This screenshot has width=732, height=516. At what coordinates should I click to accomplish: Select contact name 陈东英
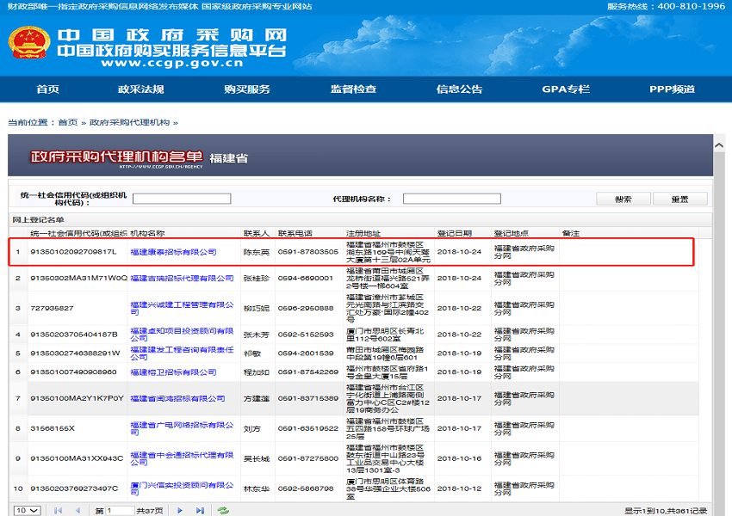(x=257, y=252)
